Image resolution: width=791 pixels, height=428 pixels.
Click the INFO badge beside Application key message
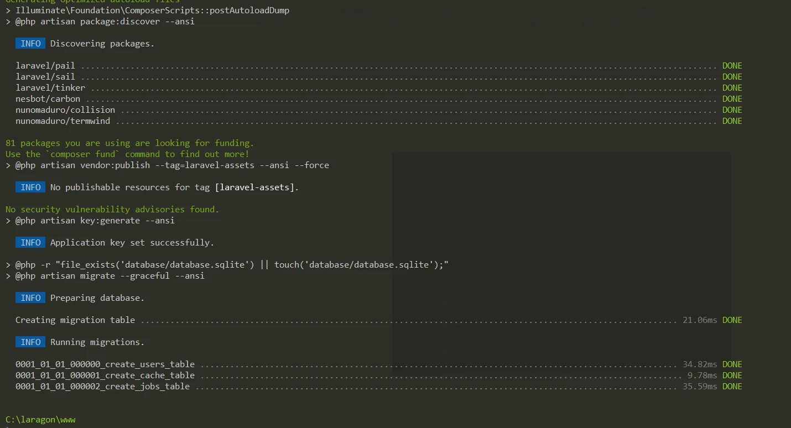tap(30, 243)
